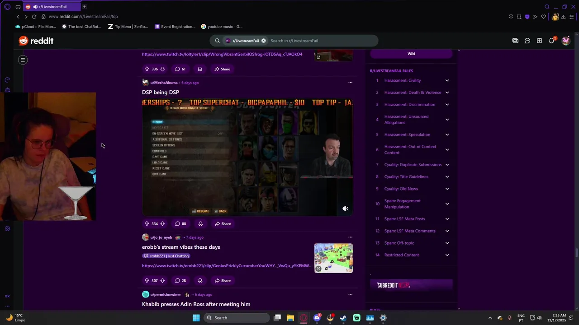Image resolution: width=579 pixels, height=325 pixels.
Task: Open Opera GX menu logo
Action: 7,7
